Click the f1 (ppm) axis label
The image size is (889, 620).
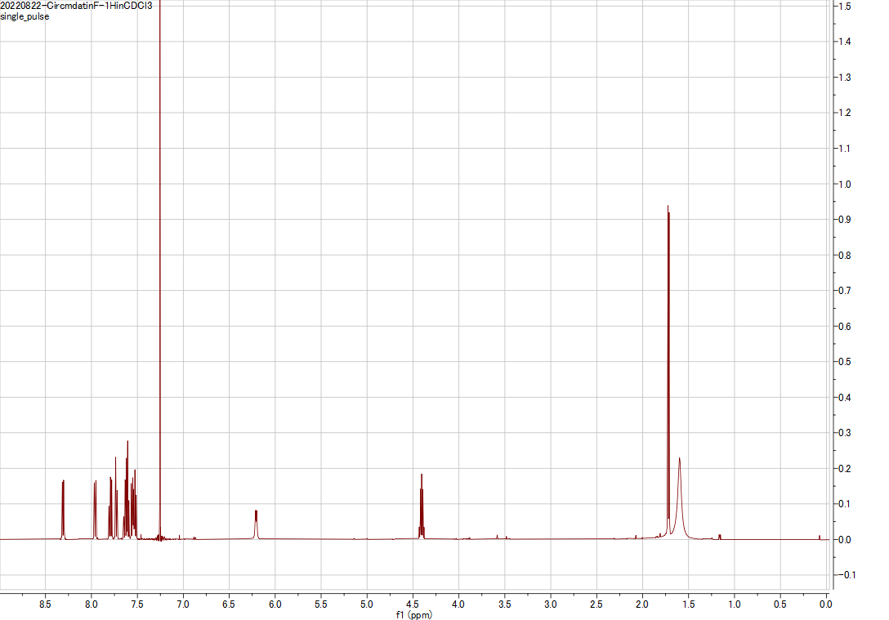pos(415,614)
